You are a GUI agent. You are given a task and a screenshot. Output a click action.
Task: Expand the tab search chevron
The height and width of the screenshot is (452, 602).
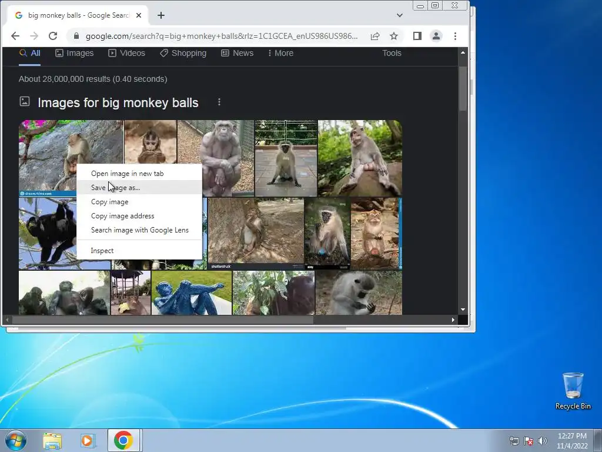pos(400,15)
